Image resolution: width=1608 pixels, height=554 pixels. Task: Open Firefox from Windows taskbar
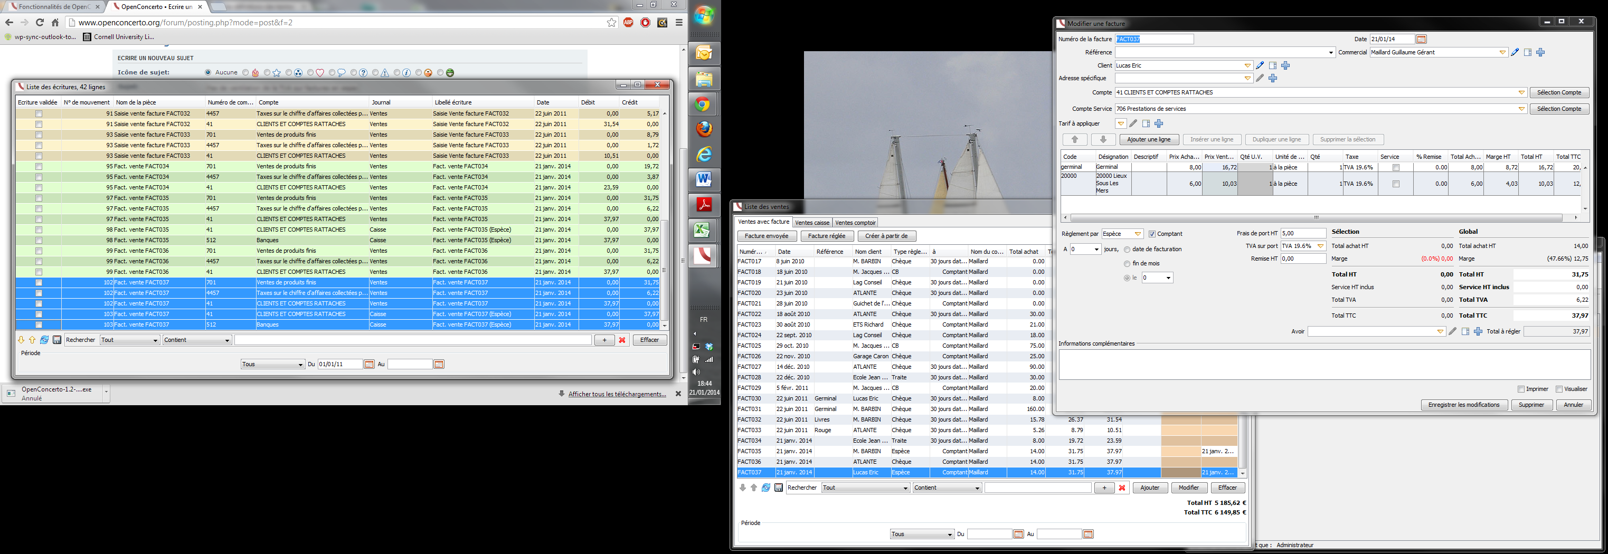coord(704,129)
